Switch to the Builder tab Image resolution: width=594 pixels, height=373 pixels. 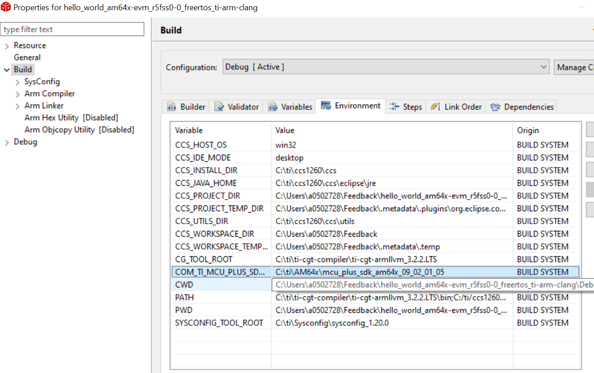186,107
